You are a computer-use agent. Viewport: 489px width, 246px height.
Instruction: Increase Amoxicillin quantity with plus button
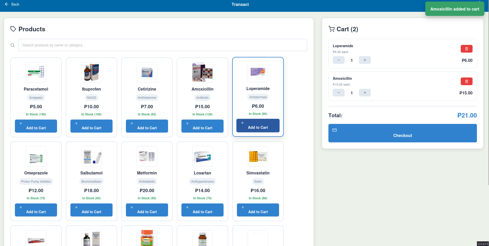coord(365,93)
